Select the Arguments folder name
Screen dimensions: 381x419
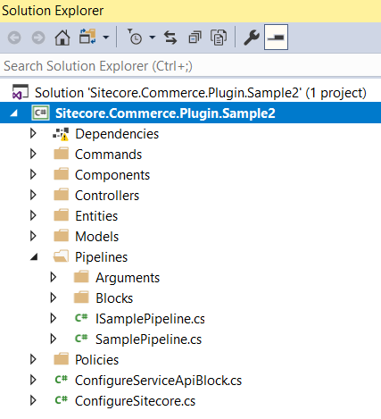coord(128,278)
